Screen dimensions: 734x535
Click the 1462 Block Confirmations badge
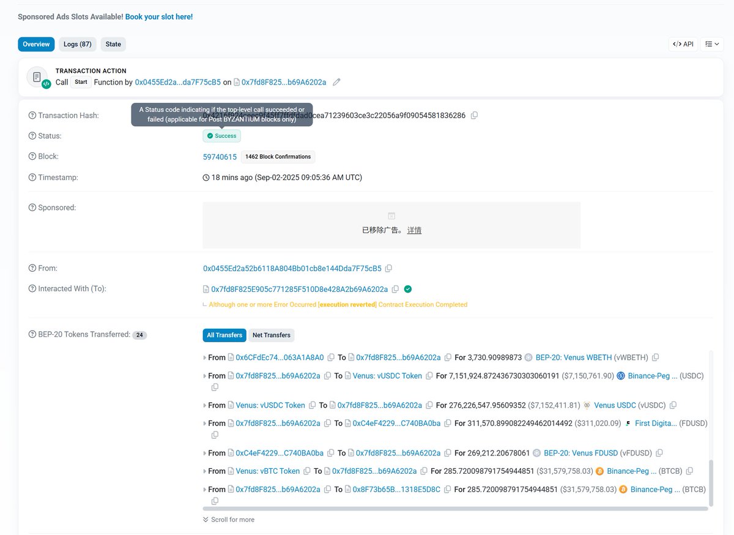tap(278, 157)
